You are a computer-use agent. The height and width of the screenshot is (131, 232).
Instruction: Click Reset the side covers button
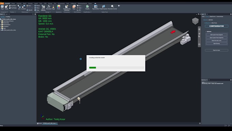coord(216,40)
